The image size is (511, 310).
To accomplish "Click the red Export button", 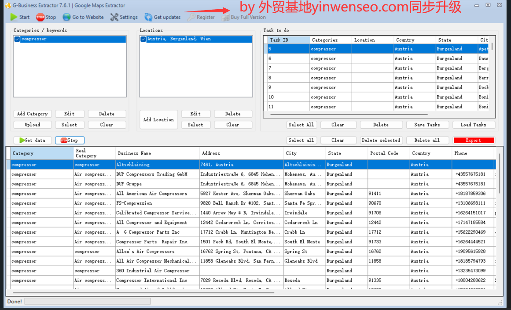I will 474,140.
